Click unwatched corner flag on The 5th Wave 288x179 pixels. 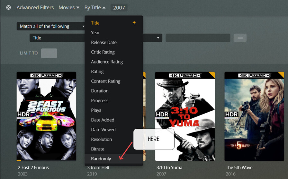coord(282,74)
